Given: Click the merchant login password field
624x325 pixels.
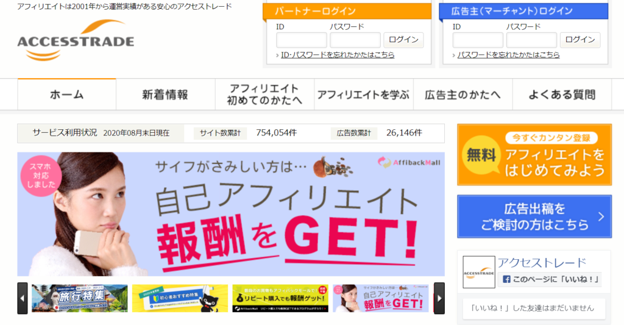Looking at the screenshot, I should click(531, 40).
